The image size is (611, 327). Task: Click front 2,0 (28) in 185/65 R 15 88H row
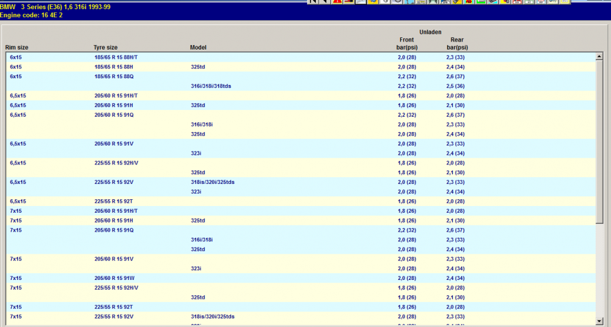point(407,67)
